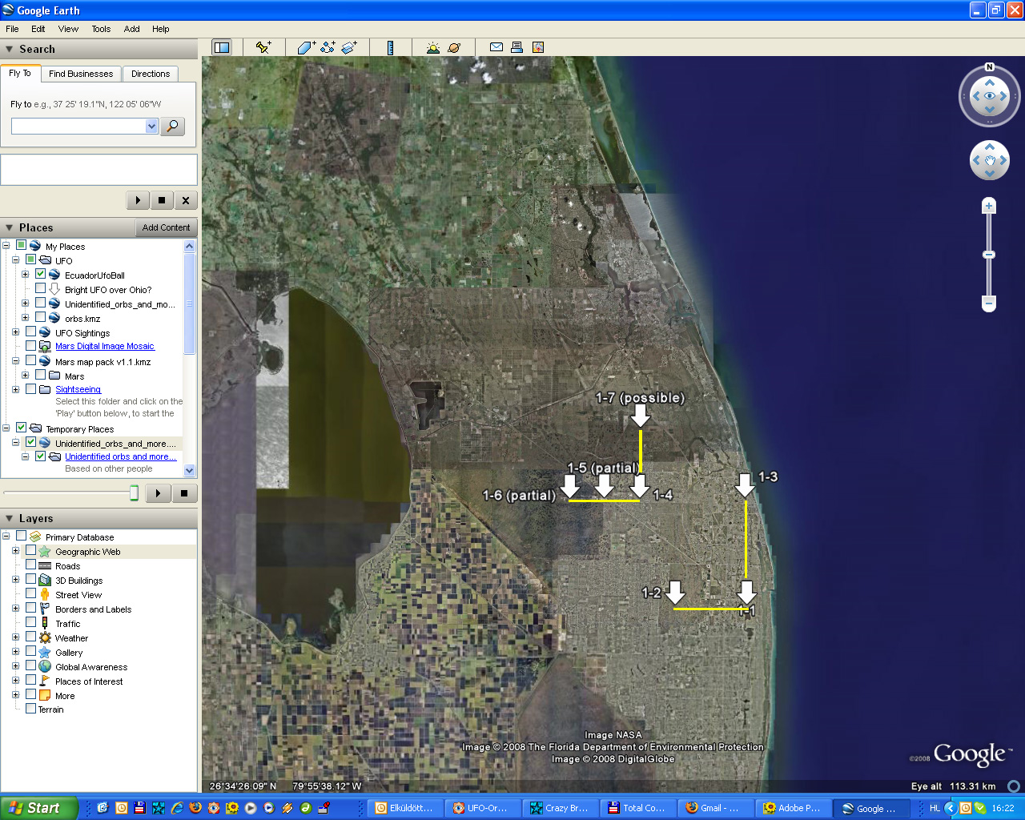1025x820 pixels.
Task: Expand the EcuadorUfoBall tree node
Action: pyautogui.click(x=26, y=275)
